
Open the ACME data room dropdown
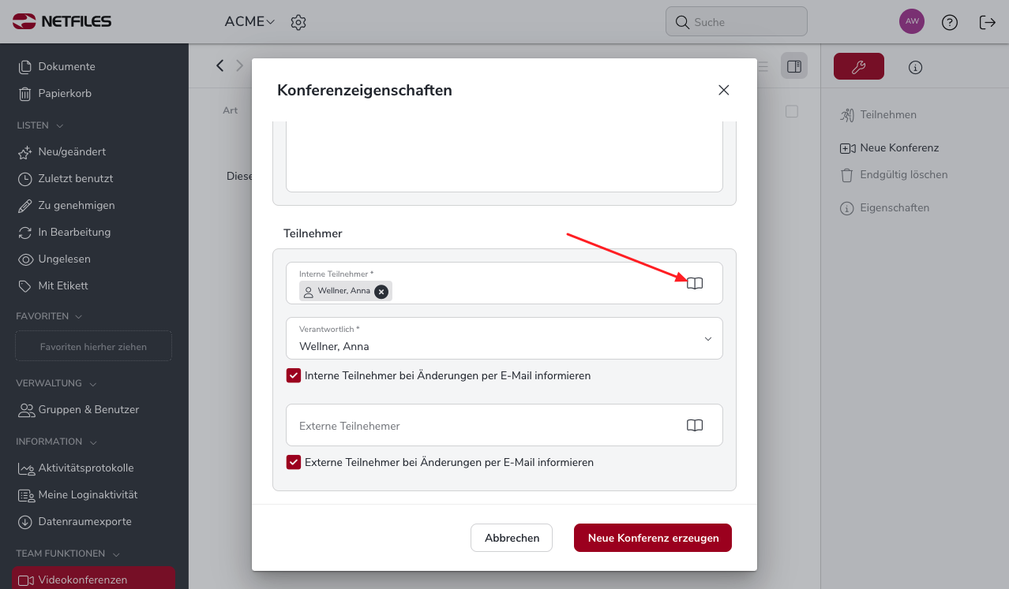[x=250, y=22]
